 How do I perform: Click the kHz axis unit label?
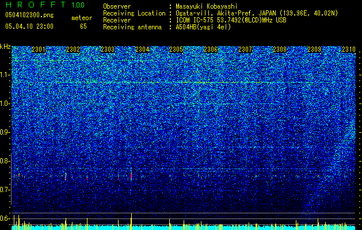click(5, 47)
